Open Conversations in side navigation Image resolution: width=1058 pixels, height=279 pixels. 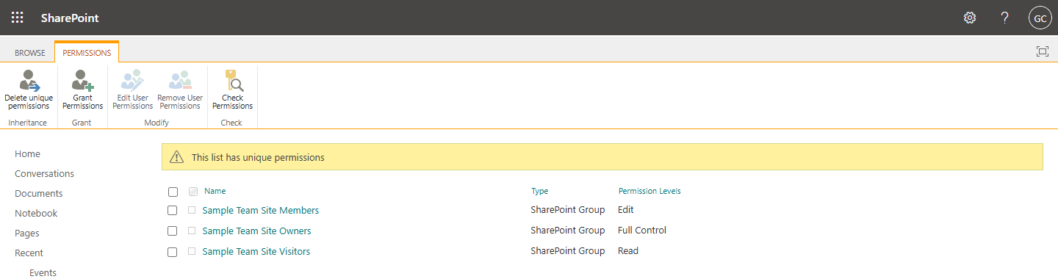point(45,173)
